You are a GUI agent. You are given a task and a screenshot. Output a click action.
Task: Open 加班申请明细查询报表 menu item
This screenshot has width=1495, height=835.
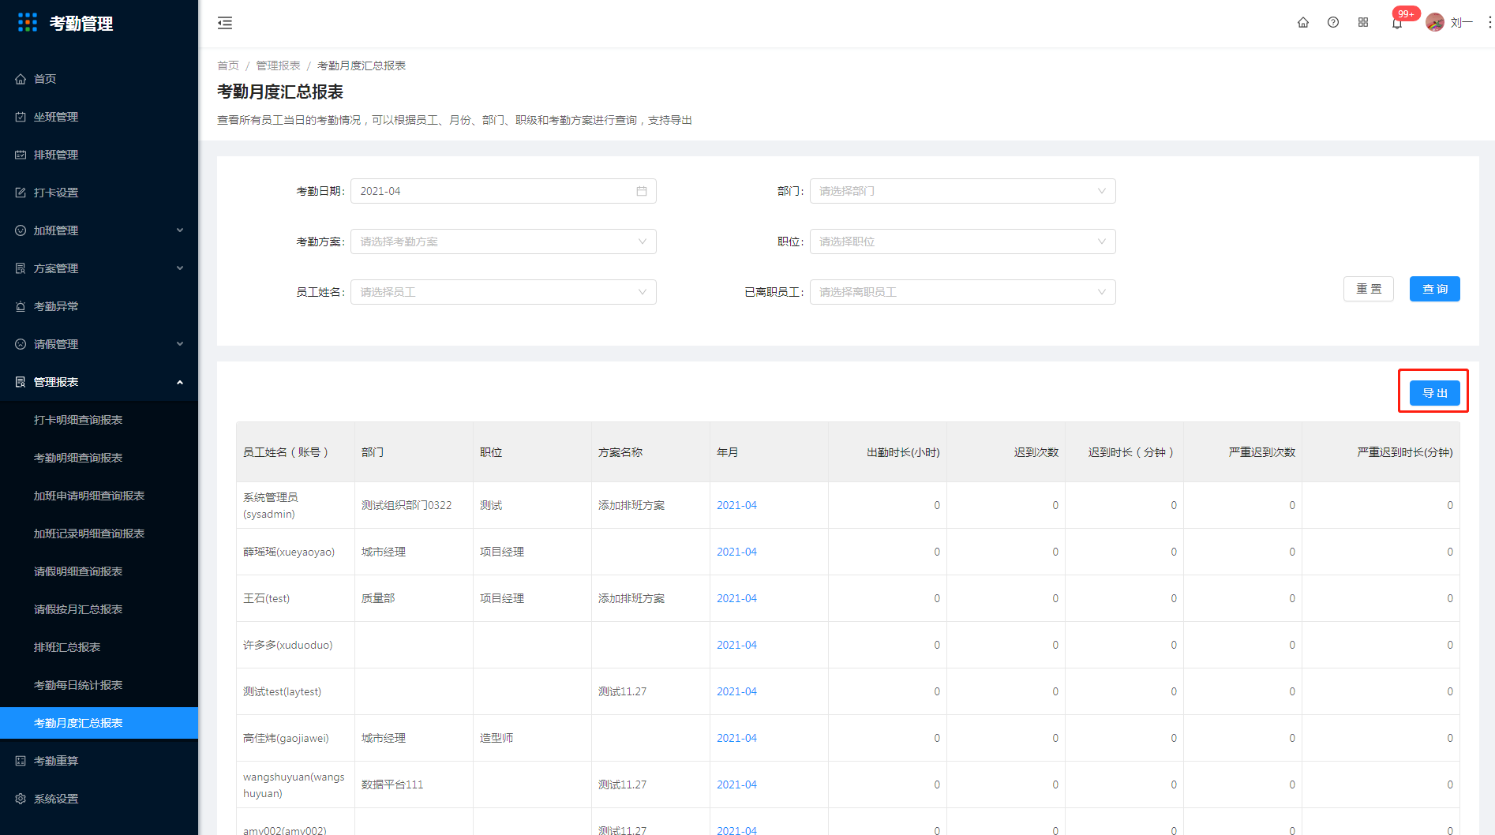pyautogui.click(x=99, y=496)
